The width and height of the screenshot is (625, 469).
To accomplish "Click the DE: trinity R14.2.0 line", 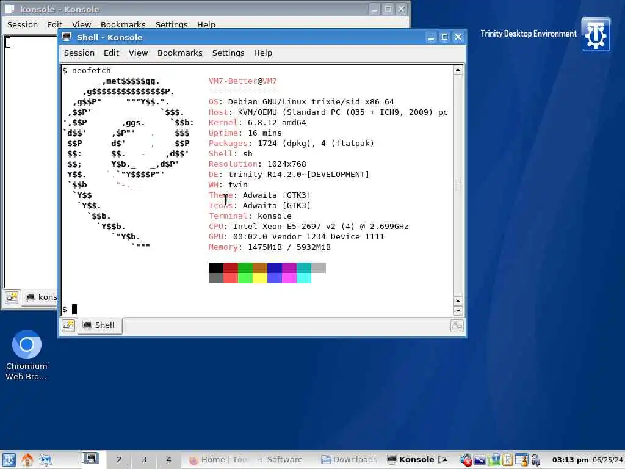I will coord(289,174).
